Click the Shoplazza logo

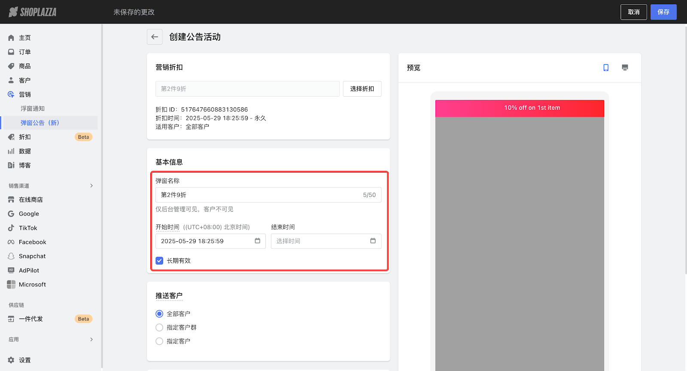33,12
